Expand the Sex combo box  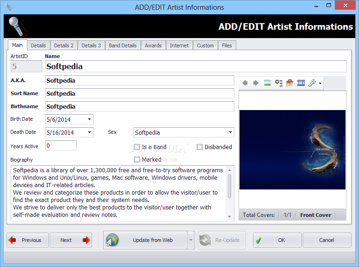(x=230, y=132)
